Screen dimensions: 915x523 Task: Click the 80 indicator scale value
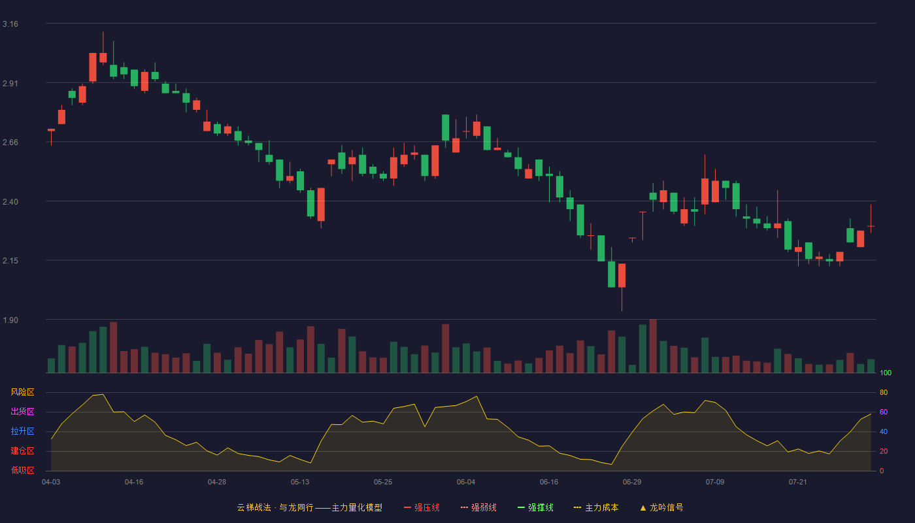point(884,392)
